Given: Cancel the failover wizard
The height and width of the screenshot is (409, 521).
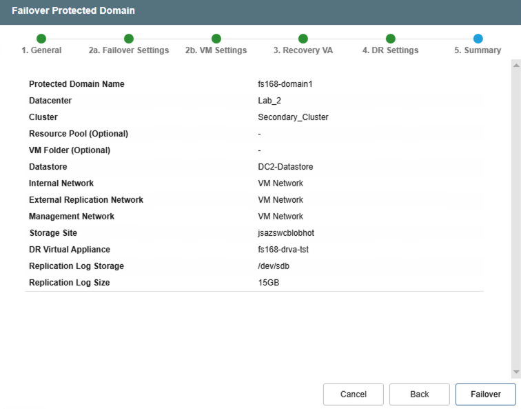Looking at the screenshot, I should (354, 395).
